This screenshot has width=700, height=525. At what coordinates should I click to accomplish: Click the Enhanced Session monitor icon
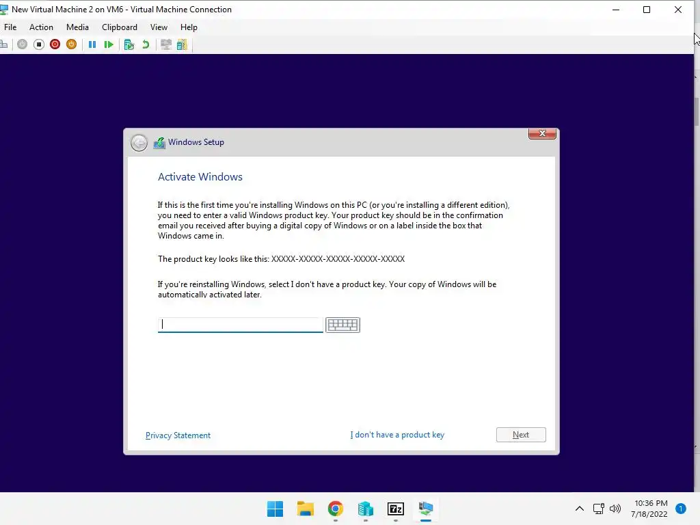click(x=166, y=44)
